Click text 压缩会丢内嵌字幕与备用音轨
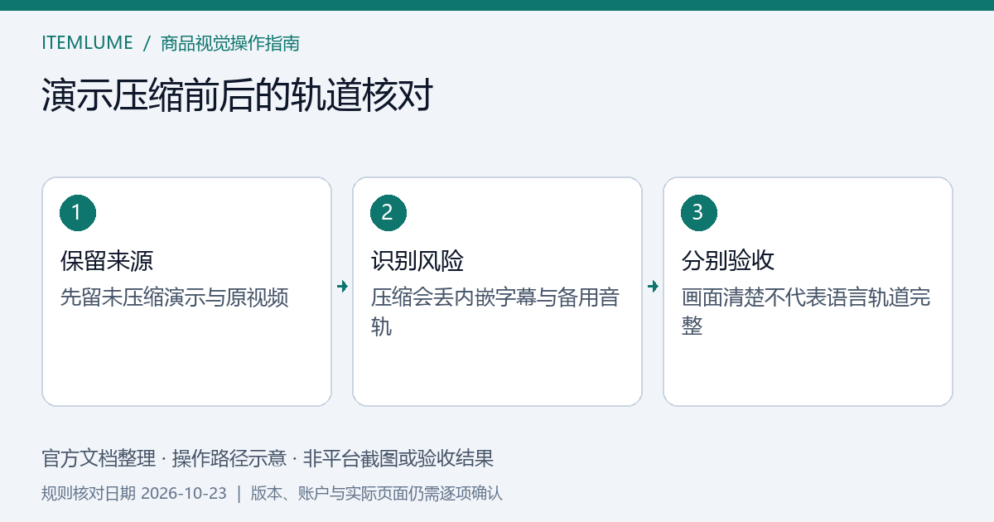Screen dimensions: 994x522 click(495, 312)
